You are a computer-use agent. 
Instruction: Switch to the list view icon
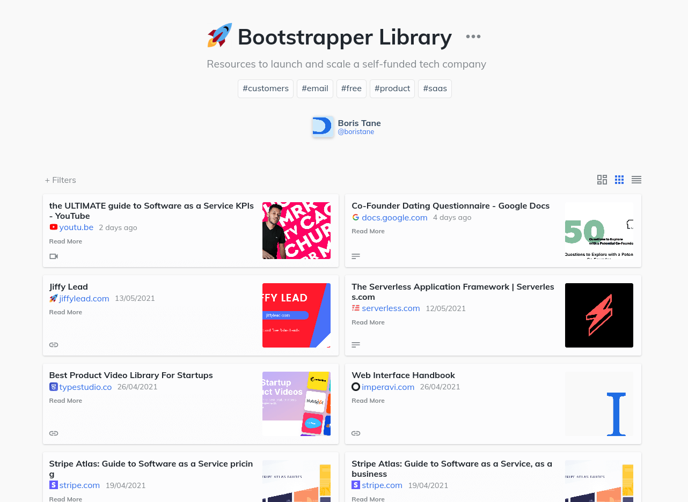tap(636, 180)
